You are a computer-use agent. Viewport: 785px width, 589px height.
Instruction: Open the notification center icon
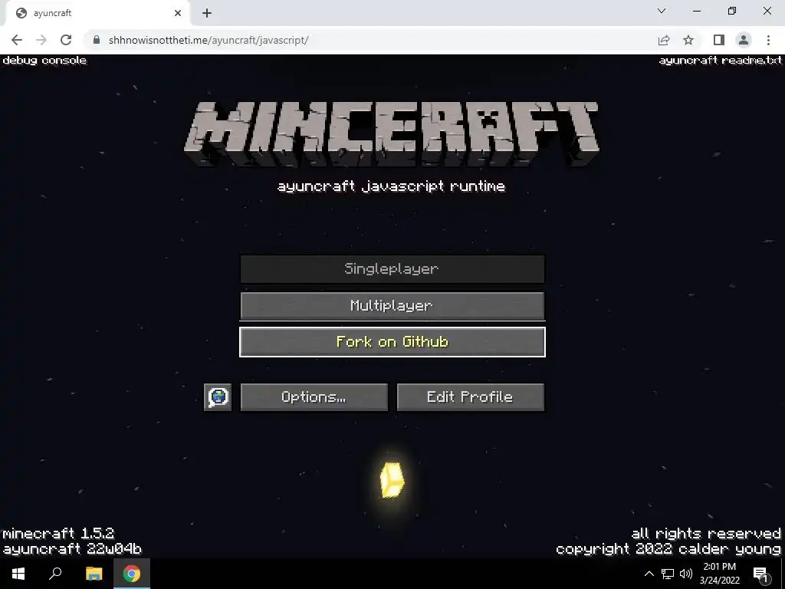[x=760, y=574]
